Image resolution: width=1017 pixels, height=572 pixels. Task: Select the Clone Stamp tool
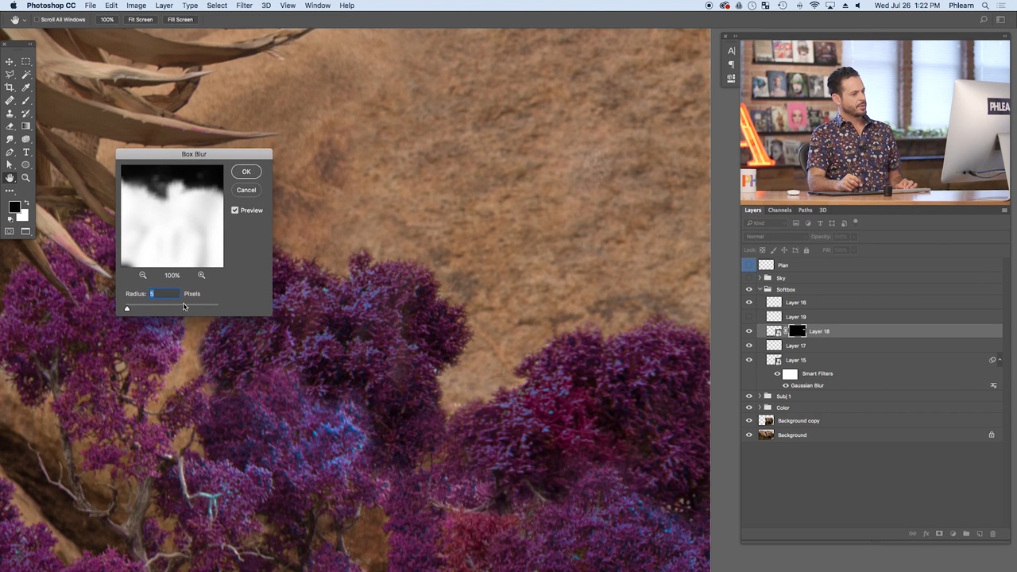click(x=10, y=113)
